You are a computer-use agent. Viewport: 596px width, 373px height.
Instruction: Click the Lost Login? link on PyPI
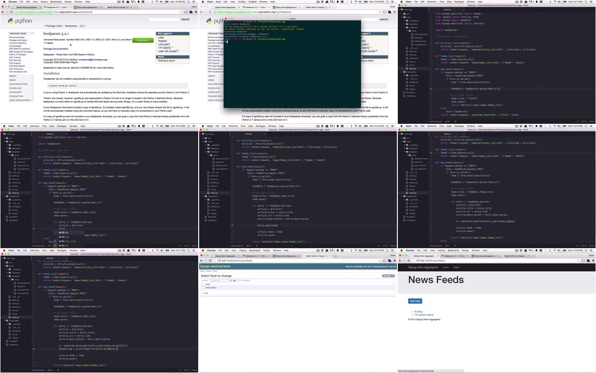tap(164, 44)
